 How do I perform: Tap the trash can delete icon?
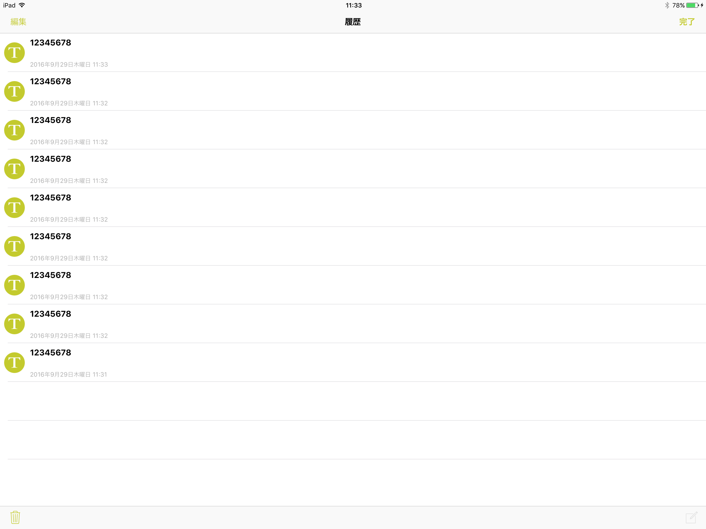pyautogui.click(x=15, y=517)
